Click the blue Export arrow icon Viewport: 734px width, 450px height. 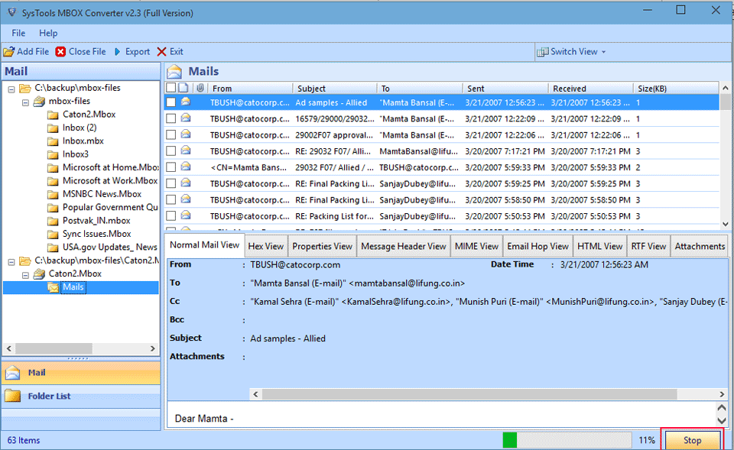pos(118,52)
